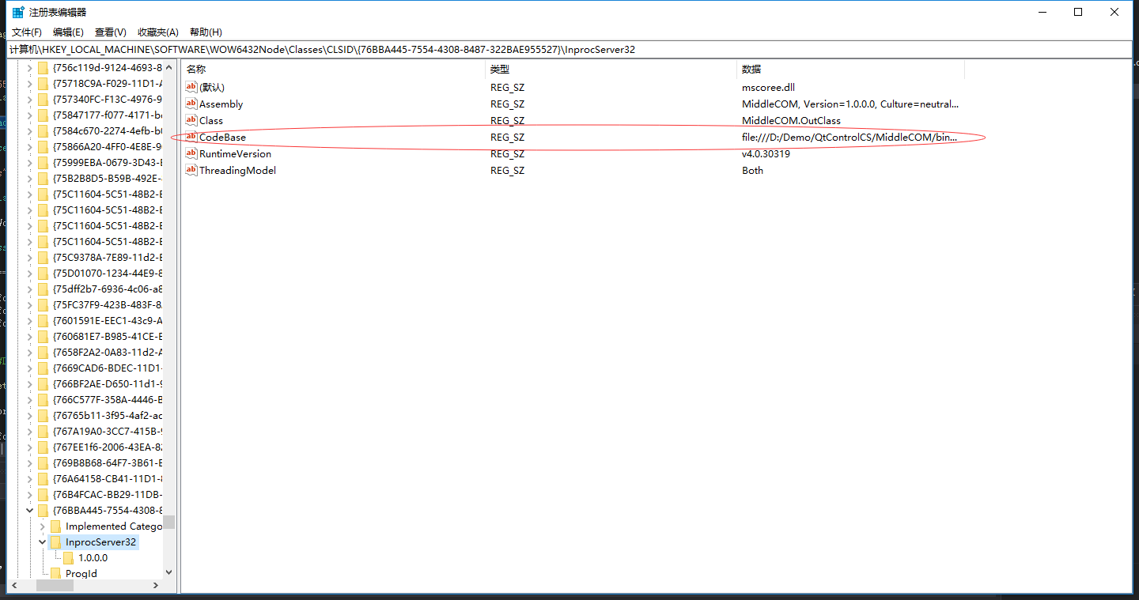Viewport: 1139px width, 600px height.
Task: Click folder icon of {75C9378A-7E89-11d2 key
Action: coord(43,257)
